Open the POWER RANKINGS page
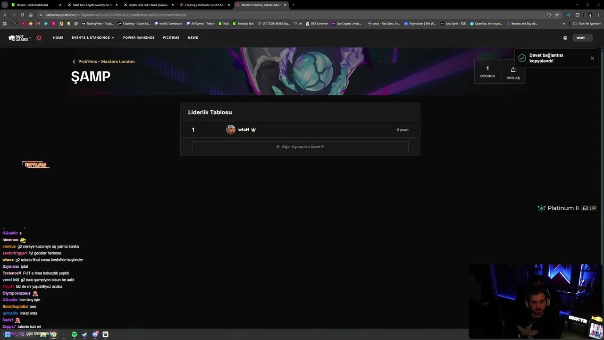 point(139,38)
